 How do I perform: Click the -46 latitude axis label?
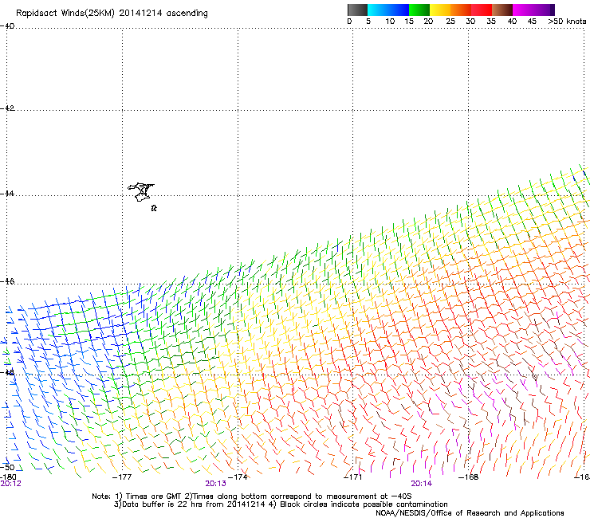tap(7, 281)
